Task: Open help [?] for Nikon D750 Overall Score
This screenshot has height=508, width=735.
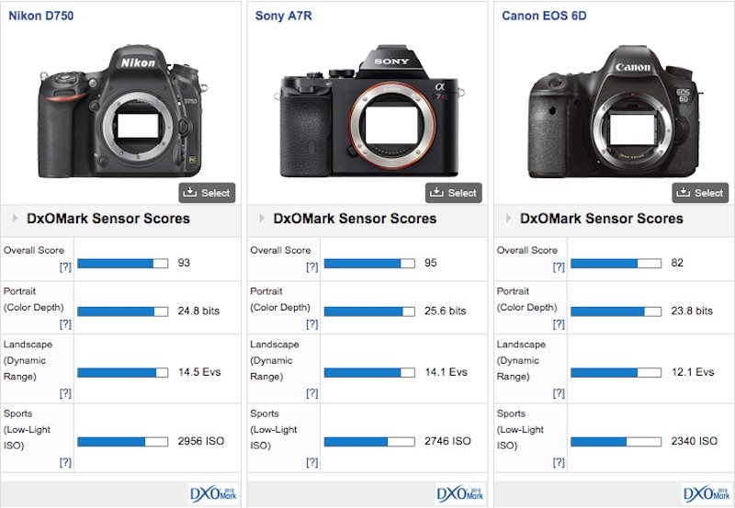Action: [65, 267]
